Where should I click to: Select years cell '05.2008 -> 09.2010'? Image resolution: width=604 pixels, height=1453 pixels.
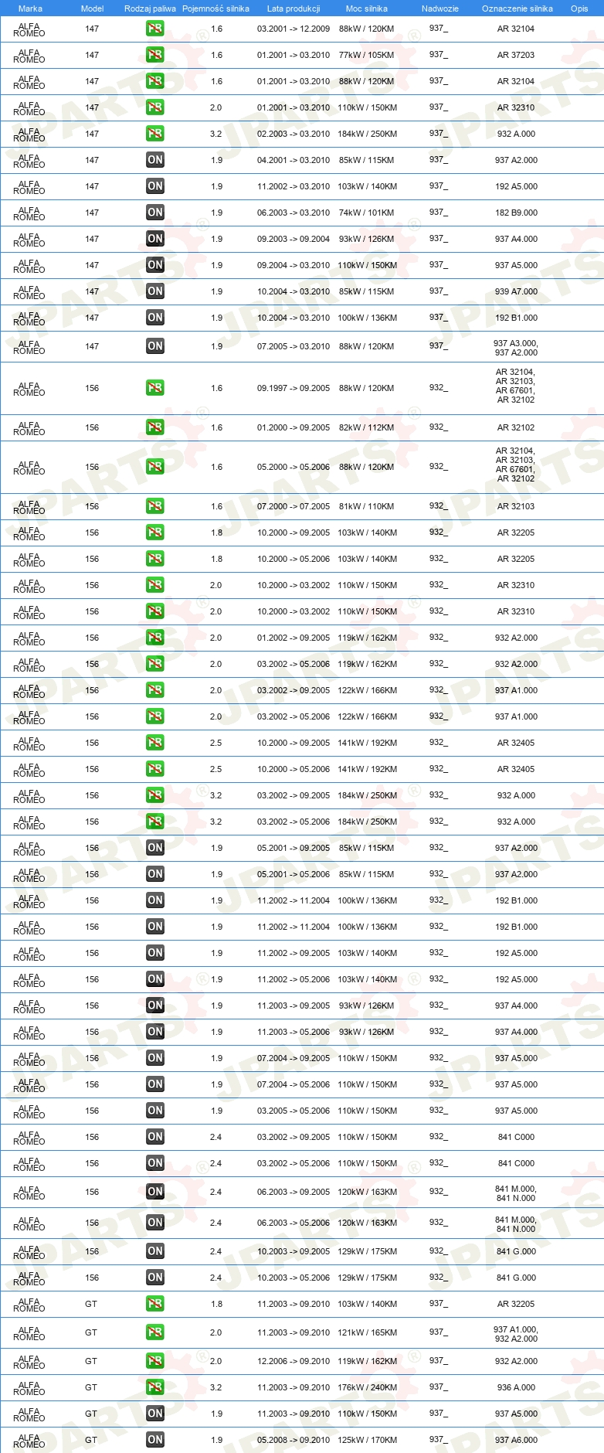(x=294, y=1440)
